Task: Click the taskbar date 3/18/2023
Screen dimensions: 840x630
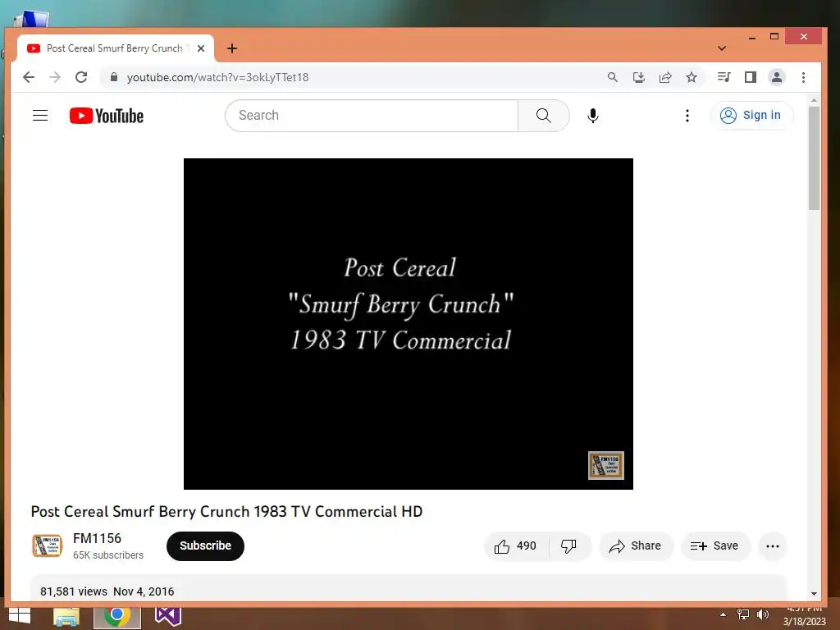Action: [804, 622]
